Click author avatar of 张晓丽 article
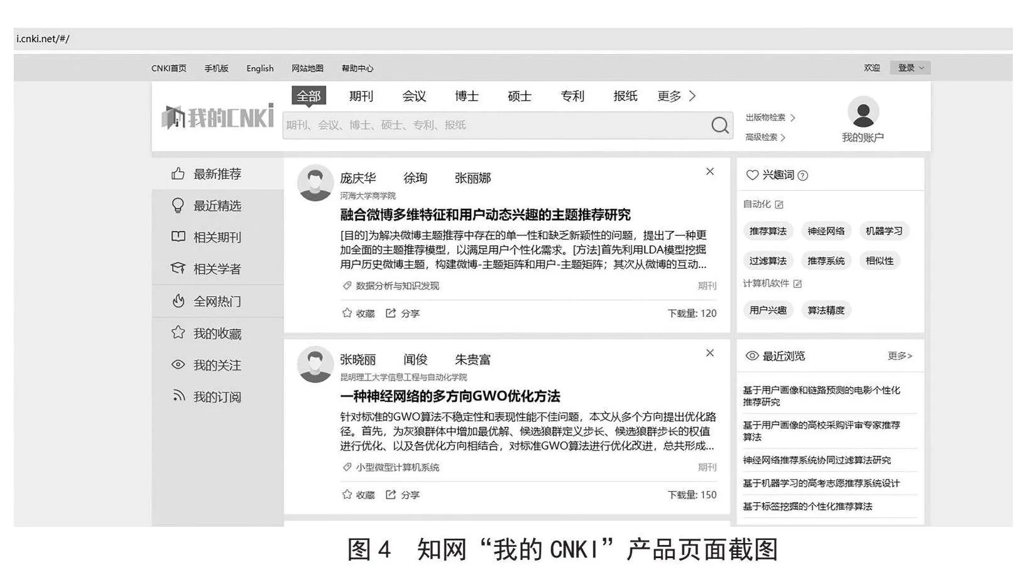The width and height of the screenshot is (1026, 582). click(x=315, y=364)
